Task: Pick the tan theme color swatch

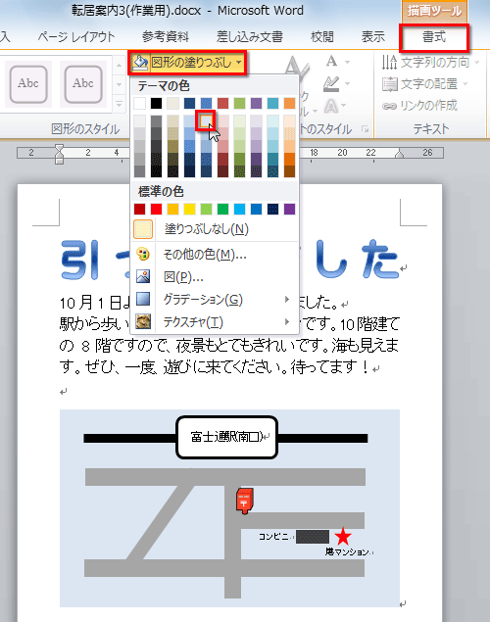Action: click(x=173, y=104)
